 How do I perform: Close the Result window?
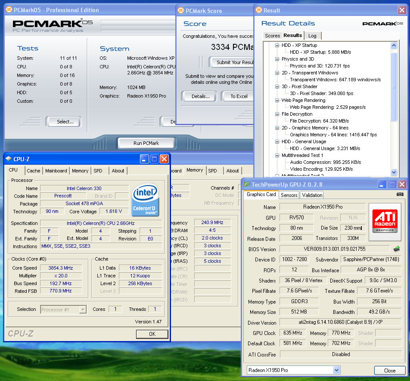402,10
